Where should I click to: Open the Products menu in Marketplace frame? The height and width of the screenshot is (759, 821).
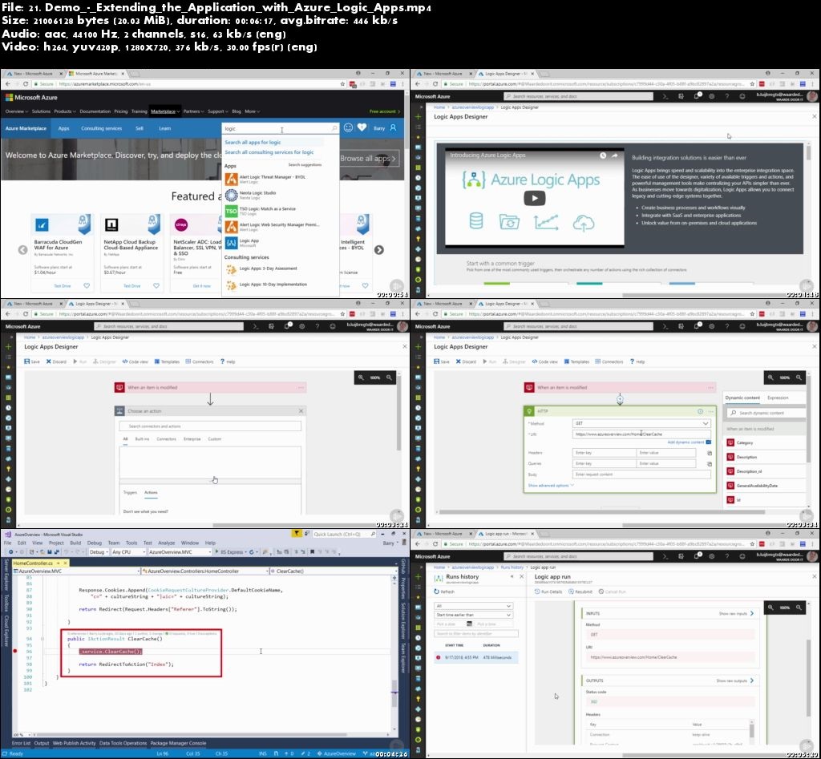64,111
